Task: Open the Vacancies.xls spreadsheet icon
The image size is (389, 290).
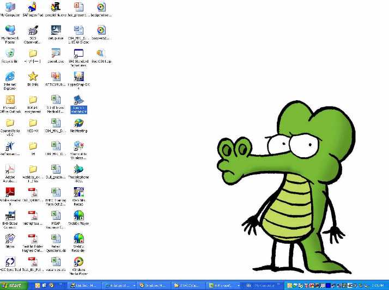Action: tap(56, 264)
